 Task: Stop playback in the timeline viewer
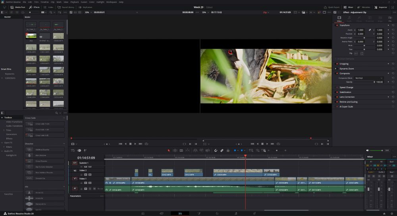click(262, 144)
